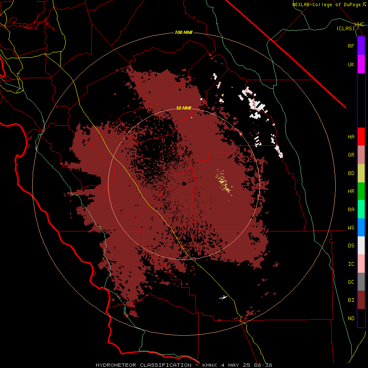Click the HR legend label
This screenshot has width=368, height=368.
351,191
